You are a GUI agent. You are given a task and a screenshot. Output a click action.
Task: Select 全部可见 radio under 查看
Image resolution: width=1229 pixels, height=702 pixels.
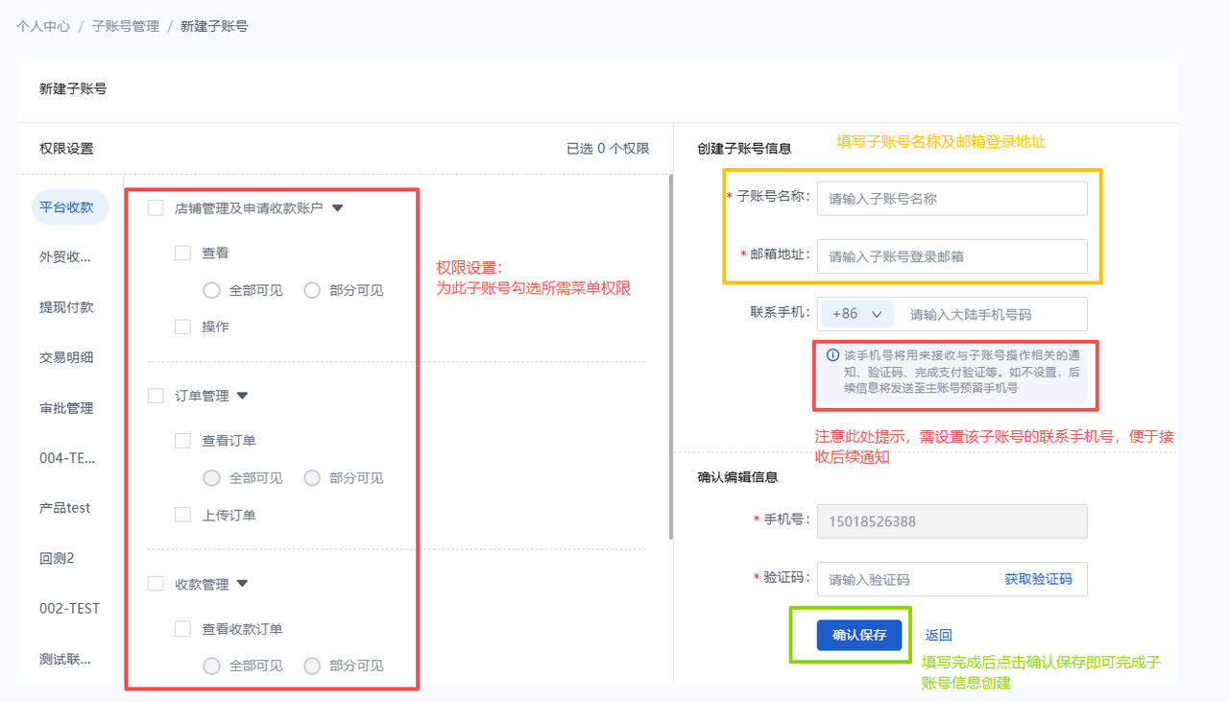tap(211, 290)
